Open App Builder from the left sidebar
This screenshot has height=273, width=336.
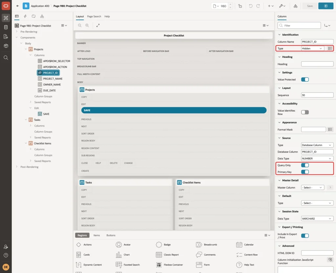6,18
